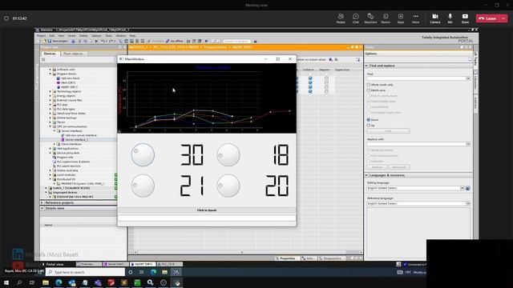Collapse the Details view section

click(42, 208)
